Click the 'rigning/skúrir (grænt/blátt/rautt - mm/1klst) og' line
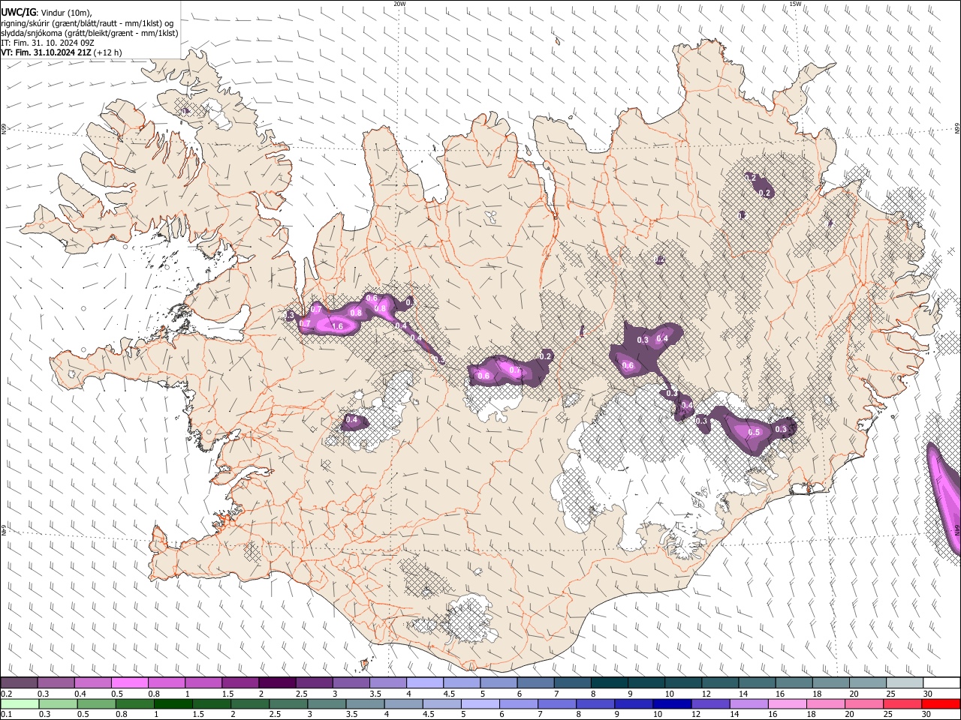Image resolution: width=961 pixels, height=720 pixels. pyautogui.click(x=86, y=23)
